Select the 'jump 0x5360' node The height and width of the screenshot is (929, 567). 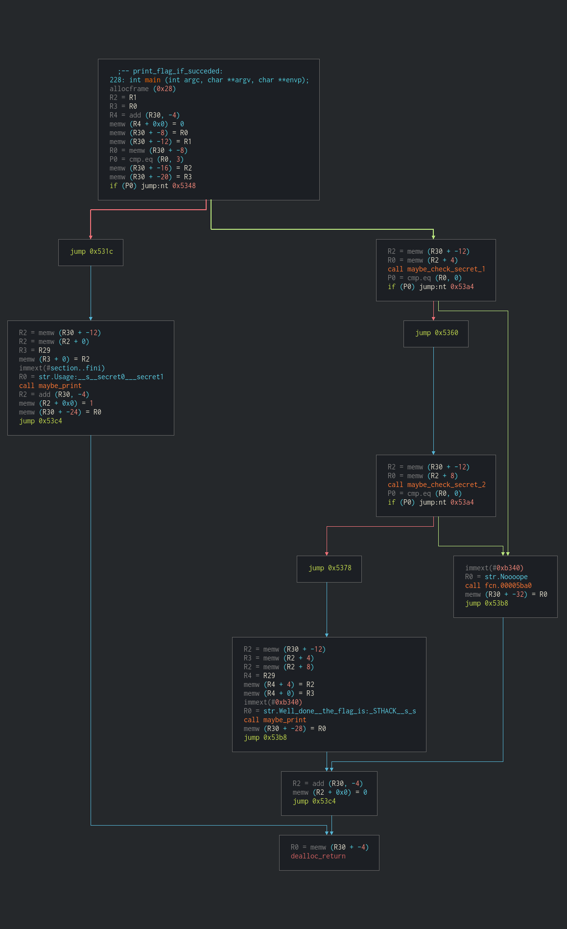pos(436,333)
